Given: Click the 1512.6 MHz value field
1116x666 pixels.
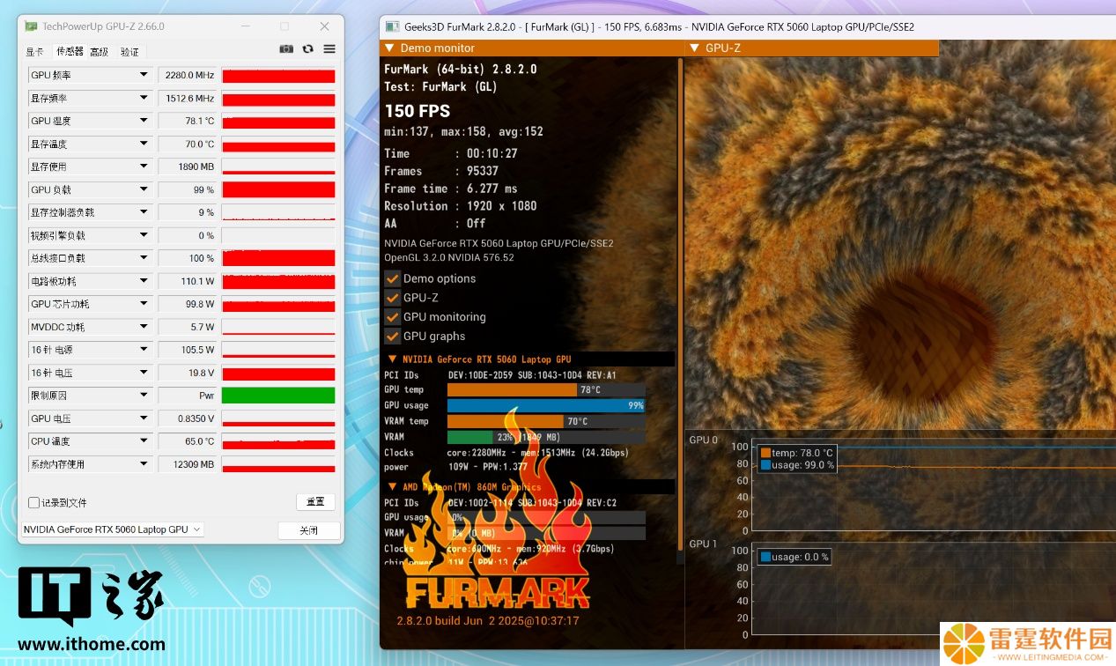Looking at the screenshot, I should click(188, 98).
